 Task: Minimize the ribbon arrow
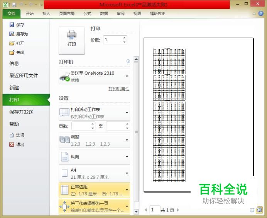254,13
